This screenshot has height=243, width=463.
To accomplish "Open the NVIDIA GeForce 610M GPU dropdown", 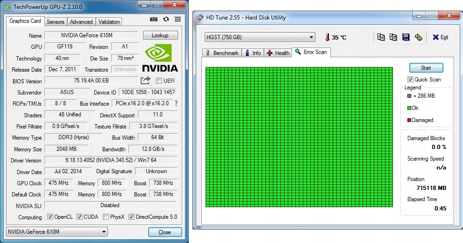I will coord(57,231).
